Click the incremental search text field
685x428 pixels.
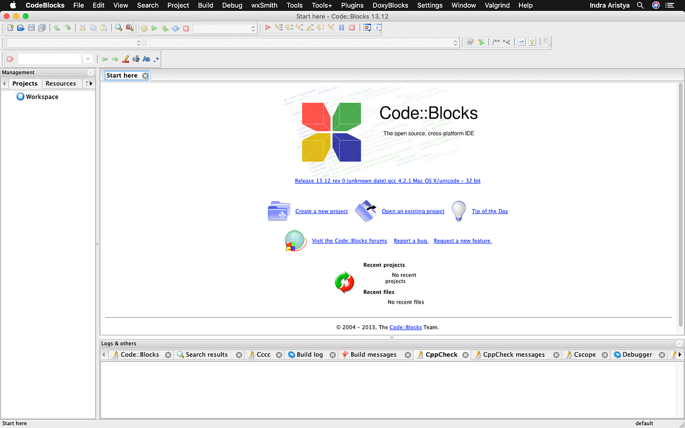click(50, 59)
